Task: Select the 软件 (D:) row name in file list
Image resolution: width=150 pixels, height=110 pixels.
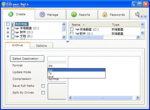Action: (x=86, y=33)
